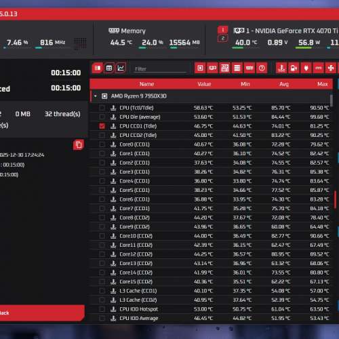The width and height of the screenshot is (339, 339).
Task: Switch to the graph chart view icon
Action: (x=121, y=68)
